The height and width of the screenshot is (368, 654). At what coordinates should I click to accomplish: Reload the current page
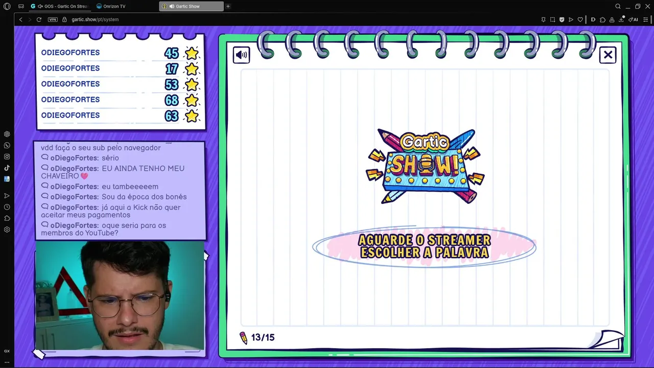(39, 19)
